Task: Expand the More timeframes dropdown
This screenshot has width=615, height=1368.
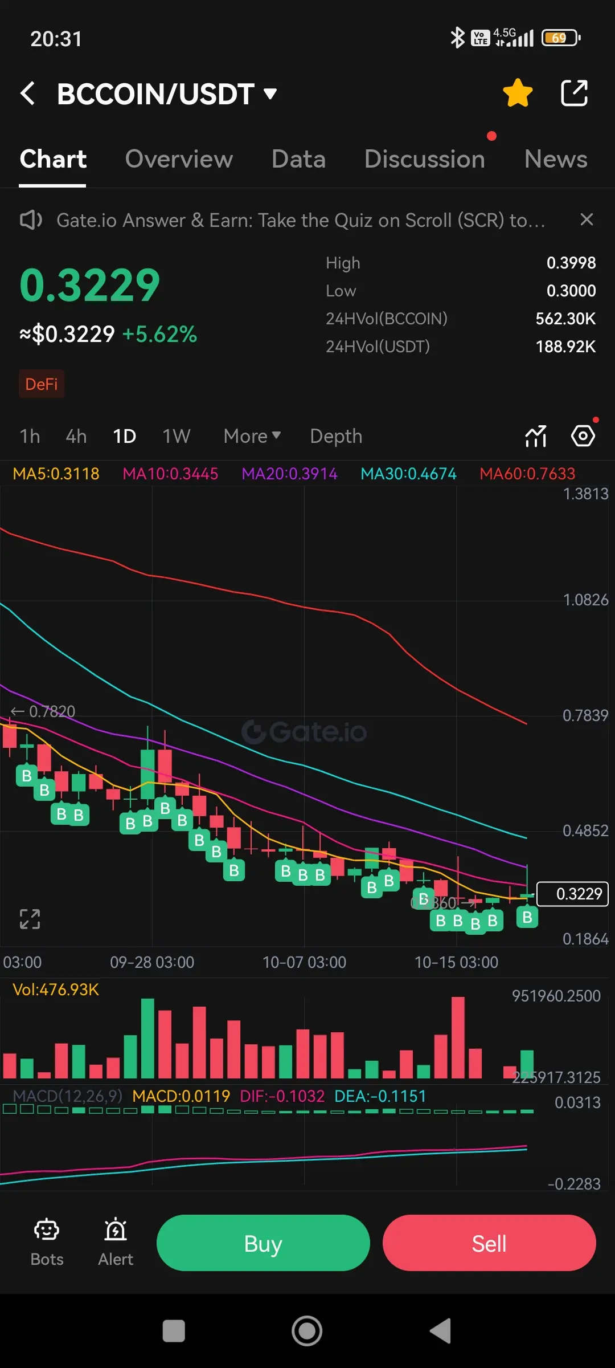Action: pyautogui.click(x=252, y=437)
